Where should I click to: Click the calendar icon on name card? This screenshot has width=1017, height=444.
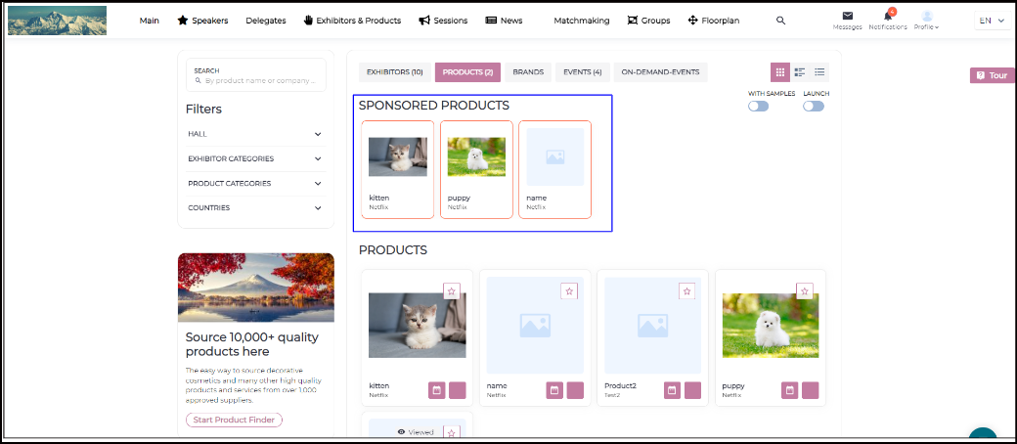click(x=554, y=390)
